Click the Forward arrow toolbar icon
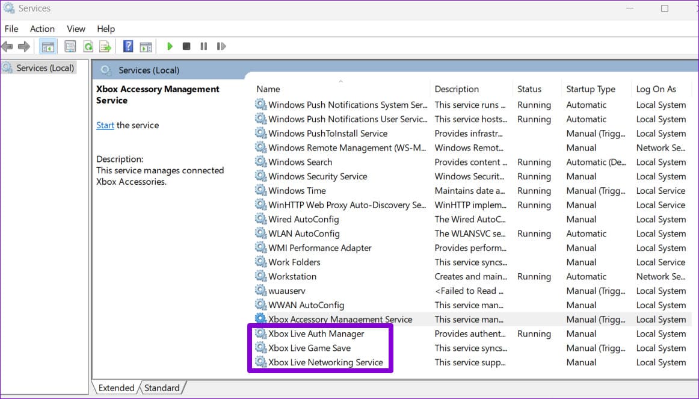The height and width of the screenshot is (399, 699). point(23,46)
